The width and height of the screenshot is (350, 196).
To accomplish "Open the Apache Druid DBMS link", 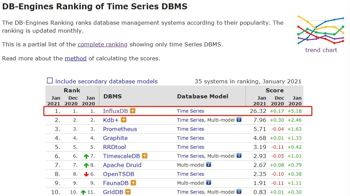I will click(x=122, y=165).
